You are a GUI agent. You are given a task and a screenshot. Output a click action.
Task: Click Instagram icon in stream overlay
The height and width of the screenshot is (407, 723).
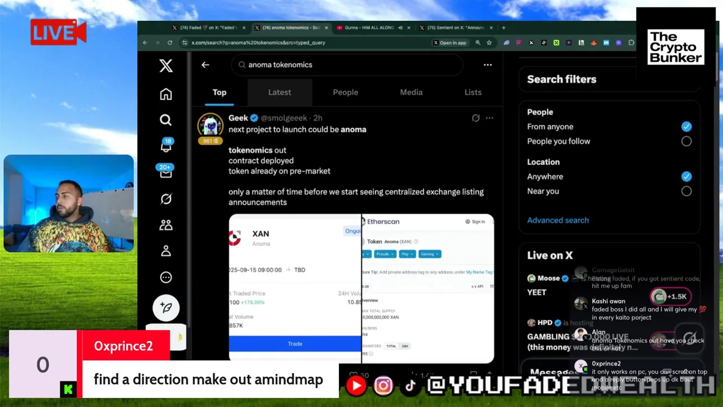coord(383,386)
